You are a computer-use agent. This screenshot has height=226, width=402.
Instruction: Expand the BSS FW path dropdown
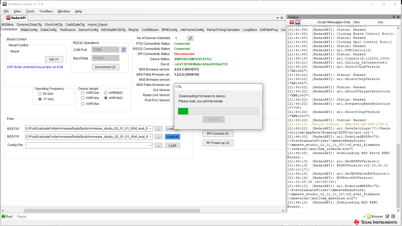click(150, 129)
